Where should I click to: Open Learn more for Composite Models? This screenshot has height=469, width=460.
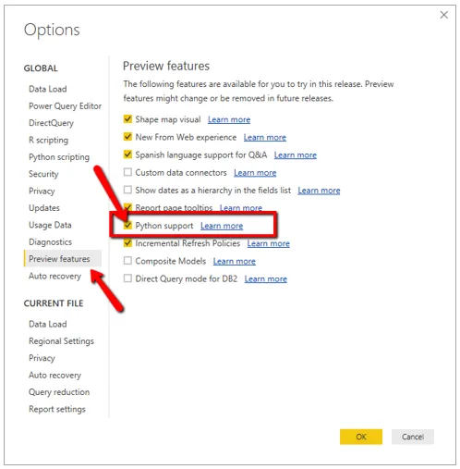[x=235, y=261]
